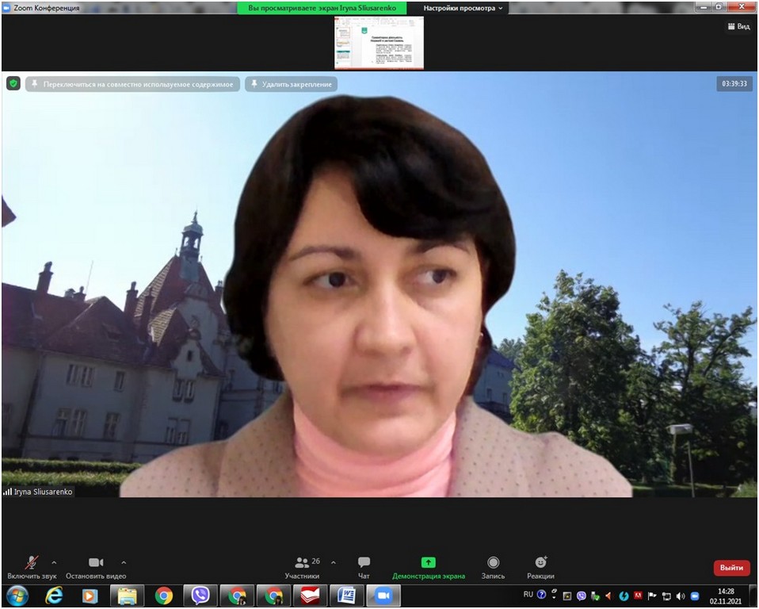
Task: Expand audio options arrow beside the microphone
Action: [54, 562]
